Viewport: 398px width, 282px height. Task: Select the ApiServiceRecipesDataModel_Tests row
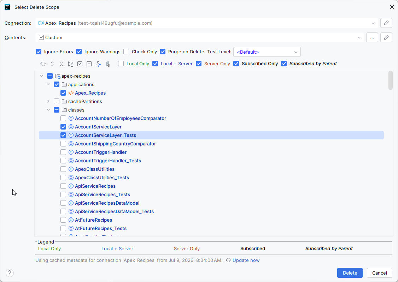click(211, 211)
